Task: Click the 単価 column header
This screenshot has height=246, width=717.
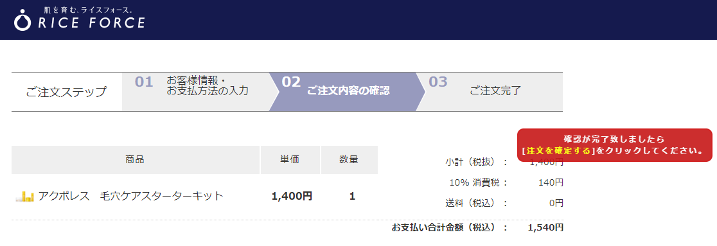Action: tap(290, 159)
